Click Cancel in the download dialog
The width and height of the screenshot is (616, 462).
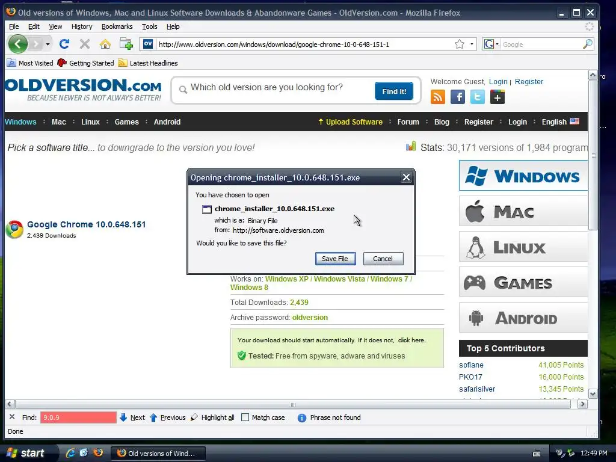(x=383, y=259)
